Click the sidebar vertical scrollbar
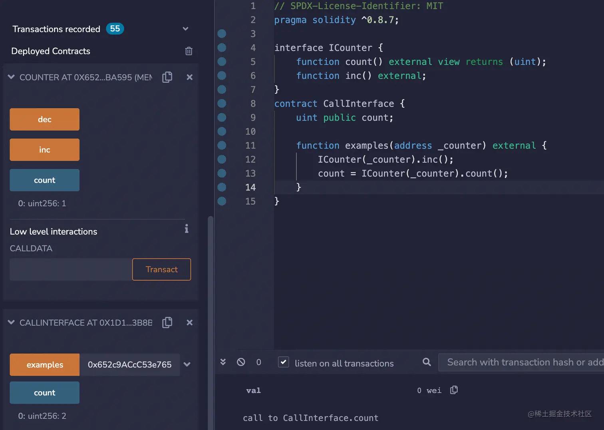 point(211,323)
